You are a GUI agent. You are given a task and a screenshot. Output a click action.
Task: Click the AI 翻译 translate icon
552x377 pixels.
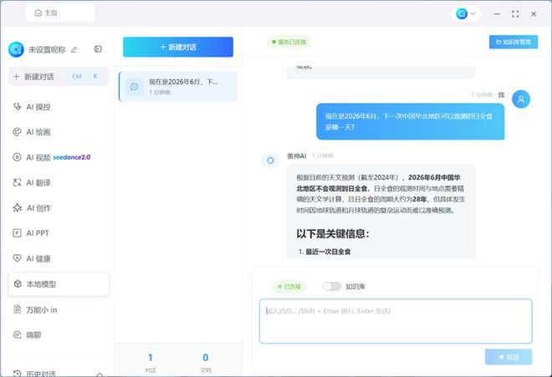(x=17, y=182)
